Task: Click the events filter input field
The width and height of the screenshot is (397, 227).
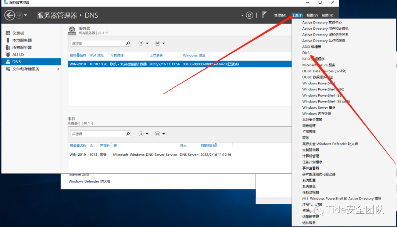Action: (98, 134)
